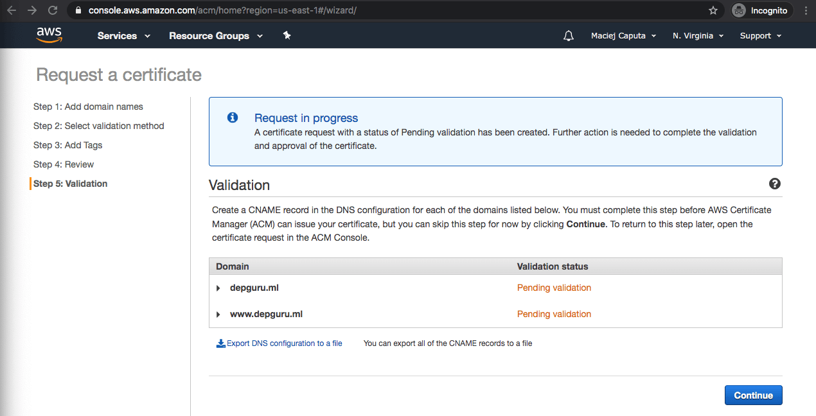The width and height of the screenshot is (816, 416).
Task: Click the AWS logo home icon
Action: 49,35
